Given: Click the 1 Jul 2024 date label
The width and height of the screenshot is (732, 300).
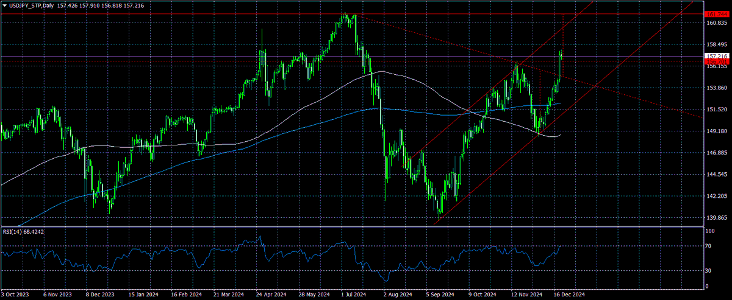Looking at the screenshot, I should click(354, 295).
